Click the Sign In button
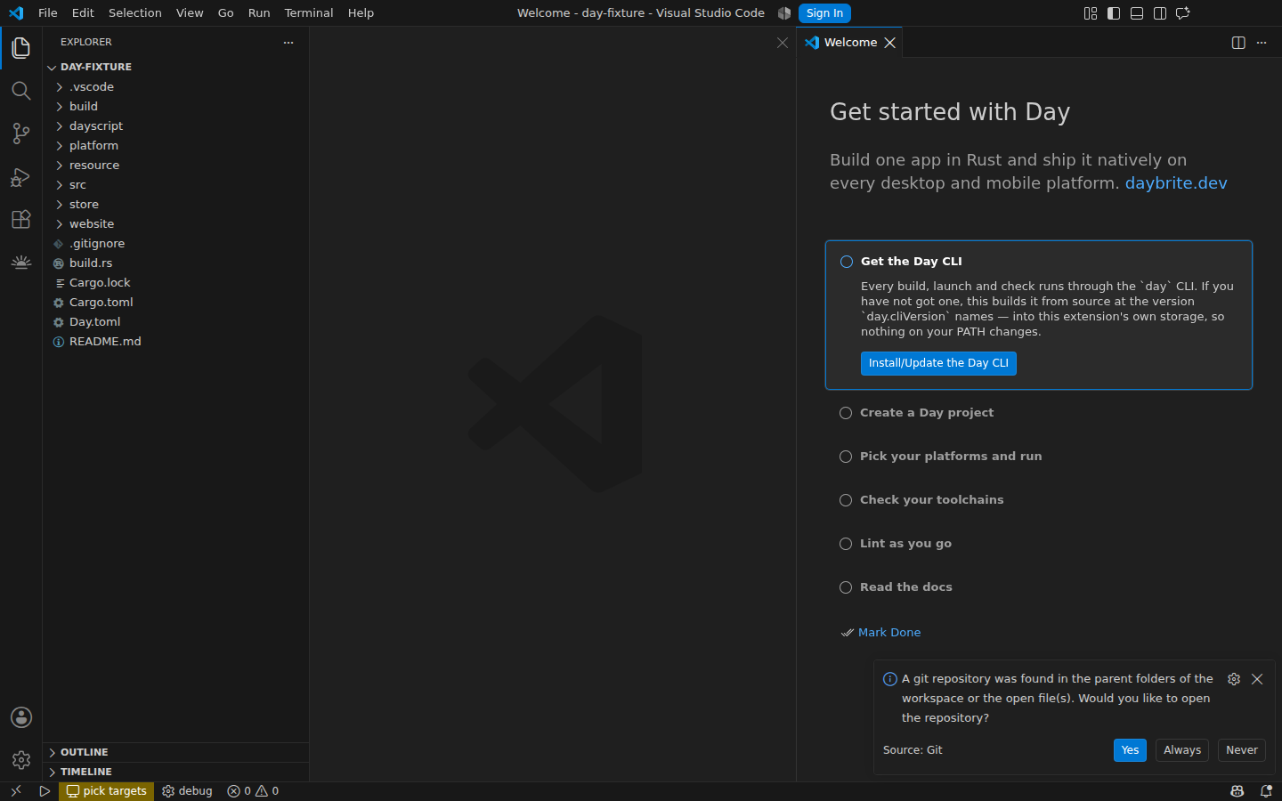 coord(824,13)
